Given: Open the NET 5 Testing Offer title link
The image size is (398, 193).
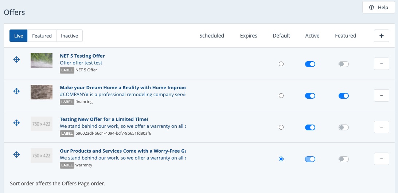Looking at the screenshot, I should pos(82,56).
